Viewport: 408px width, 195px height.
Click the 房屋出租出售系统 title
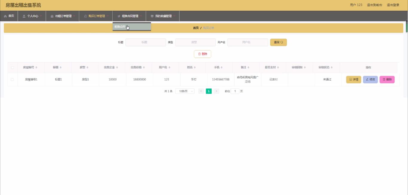click(x=23, y=5)
